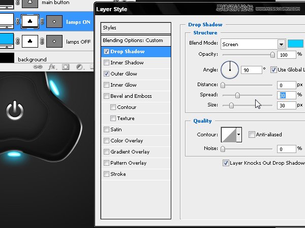Select lamps OFF gray mask thumbnail
Image resolution: width=305 pixels, height=228 pixels.
(x=54, y=41)
